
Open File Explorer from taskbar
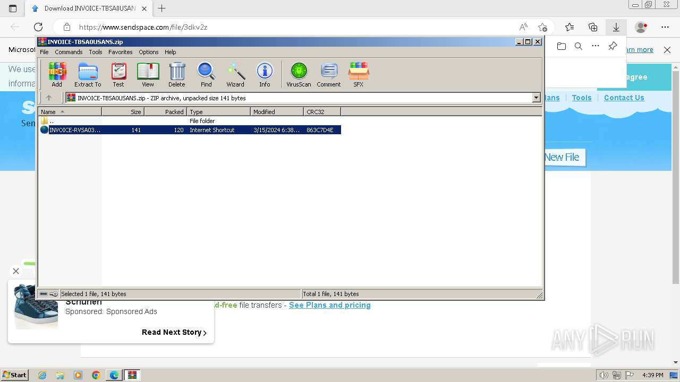pyautogui.click(x=60, y=375)
